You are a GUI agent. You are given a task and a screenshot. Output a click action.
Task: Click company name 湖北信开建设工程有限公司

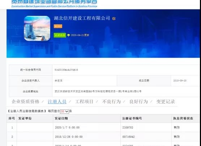[82, 18]
